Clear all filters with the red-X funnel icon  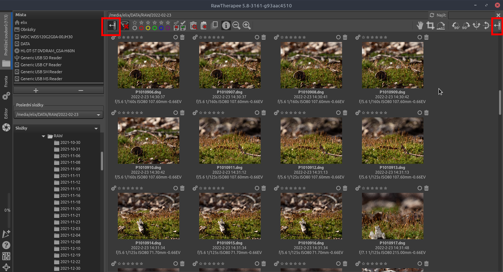pyautogui.click(x=125, y=25)
